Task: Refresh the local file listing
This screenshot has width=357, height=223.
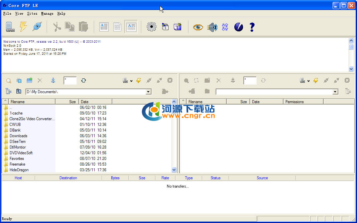Action: [x=84, y=80]
